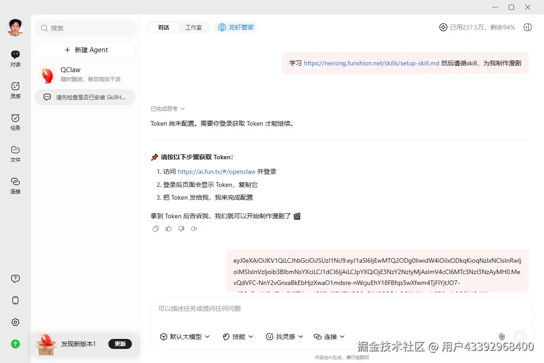This screenshot has height=363, width=544.
Task: Open the 灵感 inspiration section
Action: (x=15, y=90)
